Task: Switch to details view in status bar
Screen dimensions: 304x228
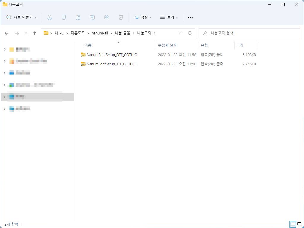Action: pyautogui.click(x=293, y=224)
